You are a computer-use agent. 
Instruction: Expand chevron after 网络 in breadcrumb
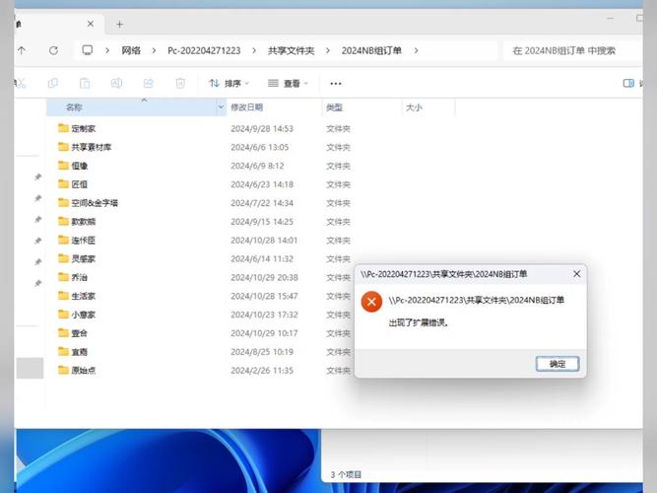point(154,50)
